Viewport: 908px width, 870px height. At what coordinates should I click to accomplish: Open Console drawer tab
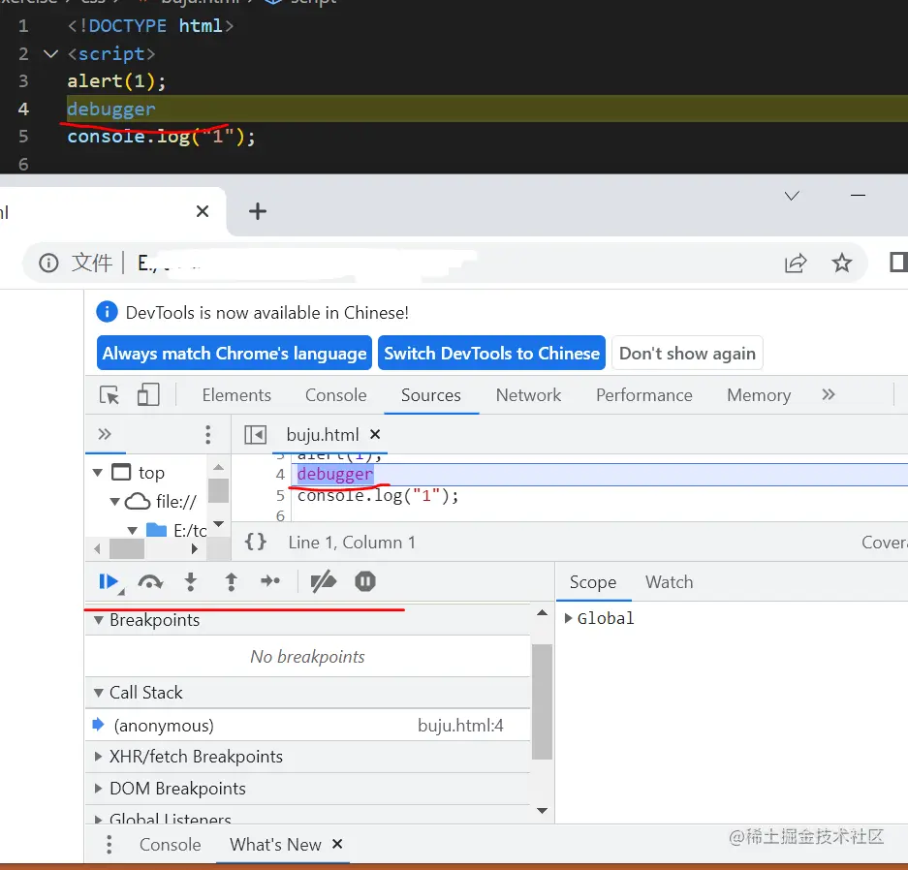point(171,845)
